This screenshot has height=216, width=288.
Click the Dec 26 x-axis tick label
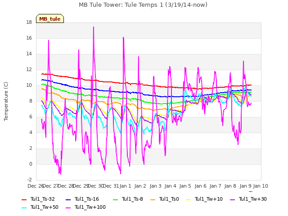pyautogui.click(x=36, y=186)
